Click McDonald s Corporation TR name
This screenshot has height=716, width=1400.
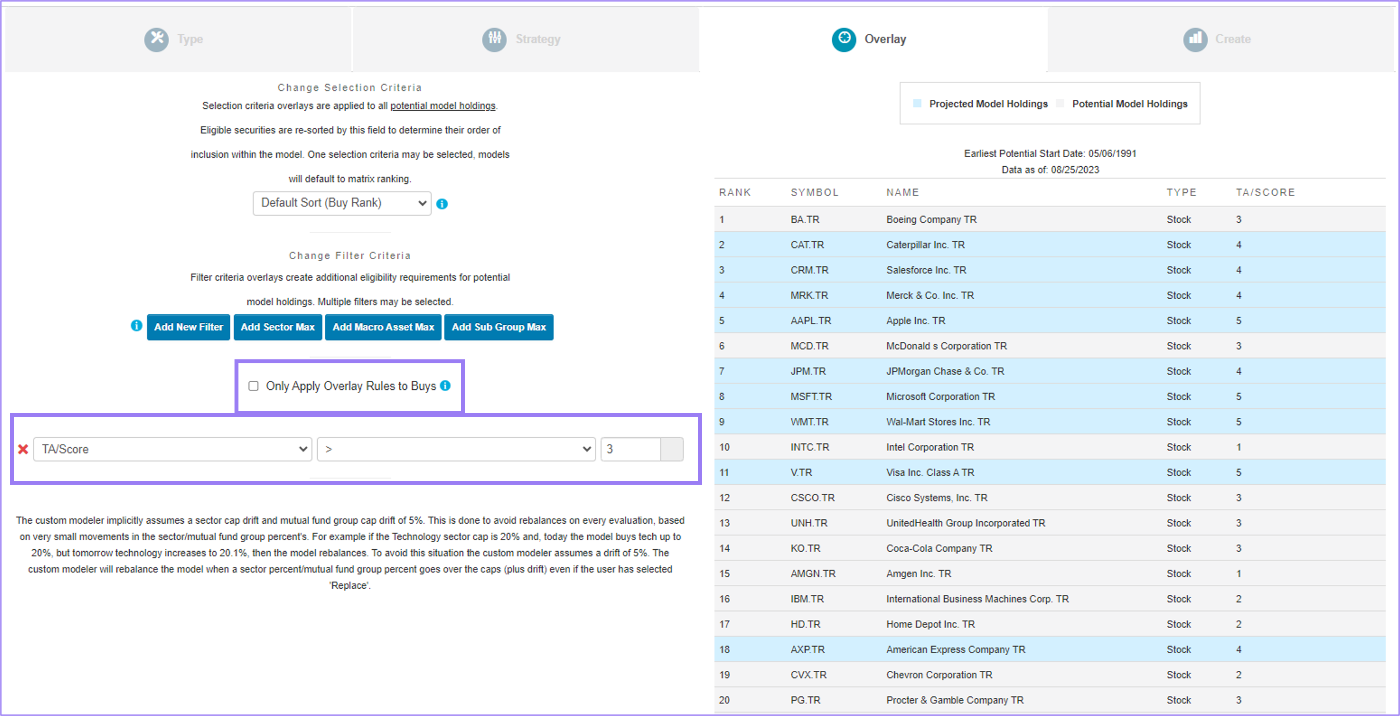click(946, 346)
